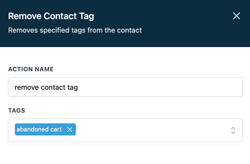Click the TAGS field label
The width and height of the screenshot is (250, 164).
[17, 110]
